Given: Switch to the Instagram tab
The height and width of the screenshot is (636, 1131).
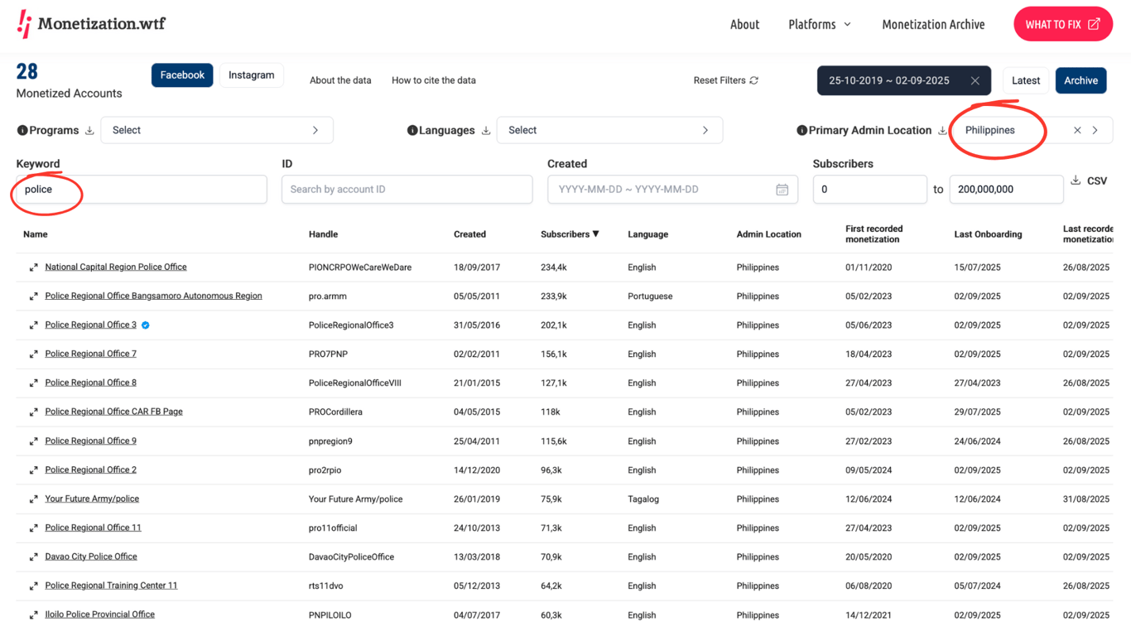Looking at the screenshot, I should tap(252, 75).
